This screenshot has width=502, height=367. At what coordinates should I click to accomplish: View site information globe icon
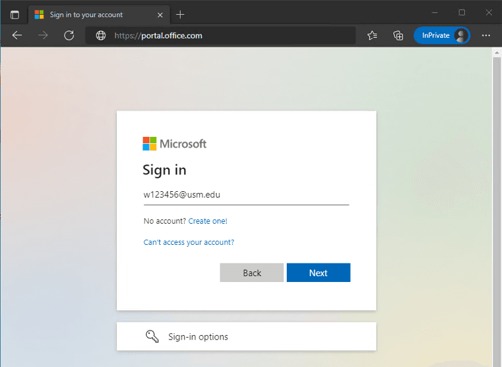point(101,35)
